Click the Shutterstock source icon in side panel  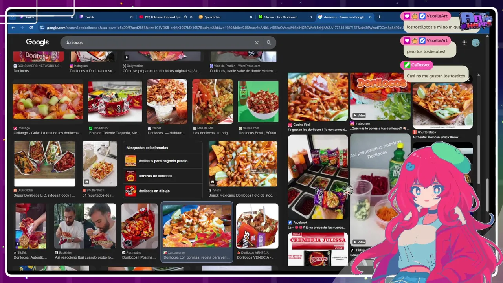415,132
